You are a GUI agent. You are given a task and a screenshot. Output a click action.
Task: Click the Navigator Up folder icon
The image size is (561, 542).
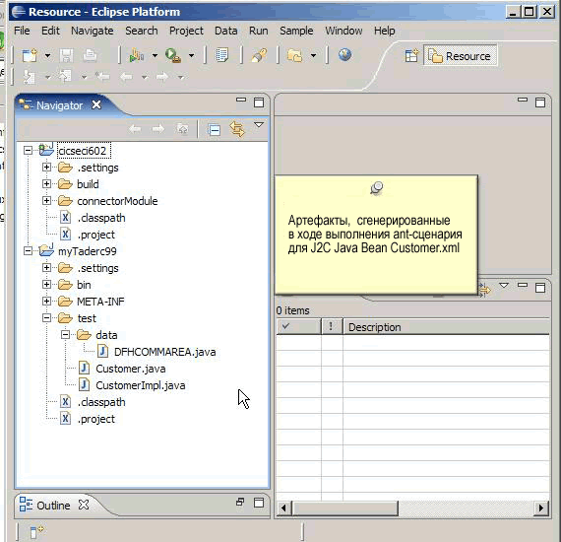pyautogui.click(x=182, y=129)
